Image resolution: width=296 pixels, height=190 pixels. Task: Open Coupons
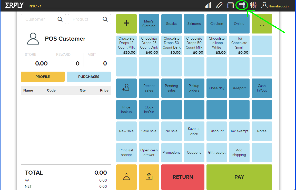pos(194,153)
